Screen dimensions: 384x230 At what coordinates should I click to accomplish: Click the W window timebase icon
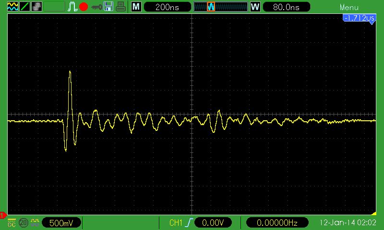coord(255,7)
